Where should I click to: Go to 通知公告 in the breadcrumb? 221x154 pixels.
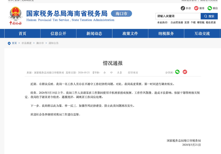click(54, 43)
